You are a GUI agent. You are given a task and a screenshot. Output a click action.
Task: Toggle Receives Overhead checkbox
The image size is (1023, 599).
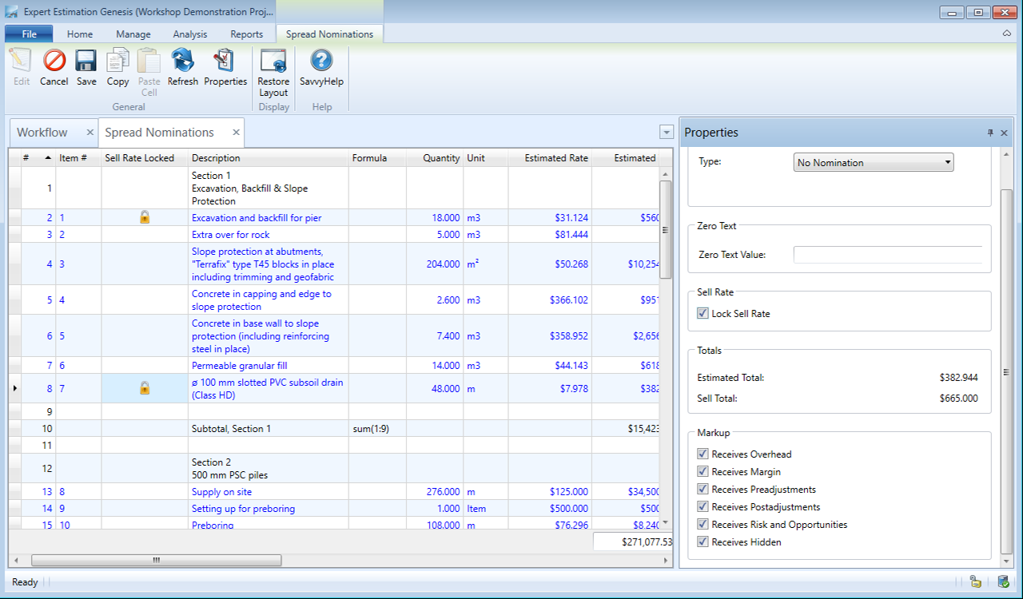coord(703,454)
